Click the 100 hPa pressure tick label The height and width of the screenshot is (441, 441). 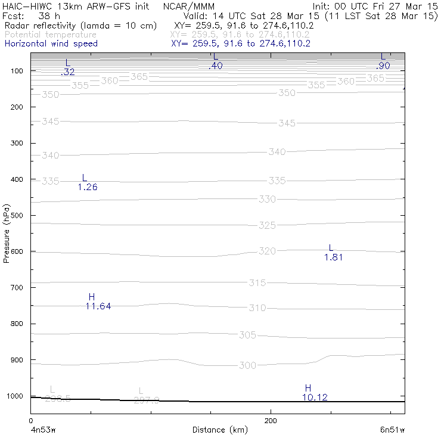(17, 71)
